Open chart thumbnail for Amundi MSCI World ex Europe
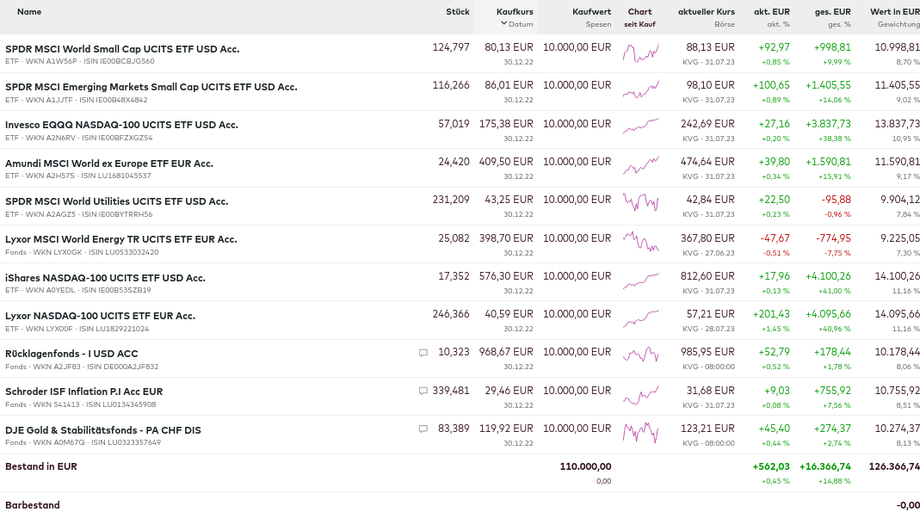920x512 pixels. click(640, 167)
